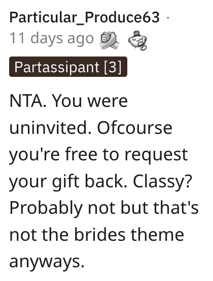
Task: Click the text line "not the brides theme"
Action: tap(96, 235)
